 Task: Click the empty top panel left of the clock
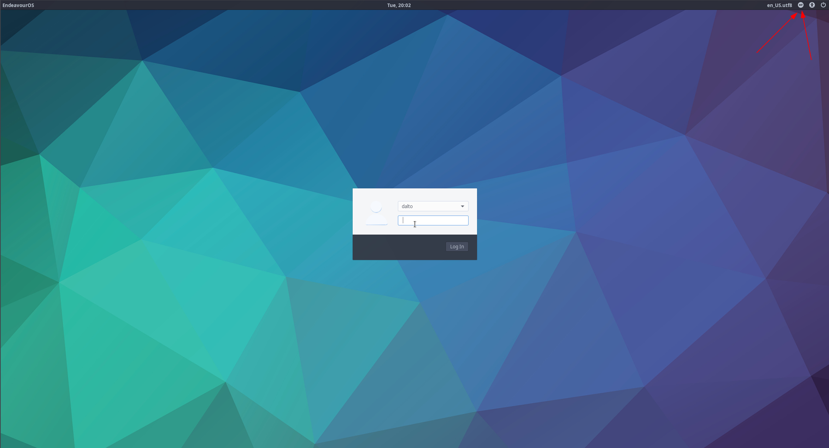pyautogui.click(x=212, y=5)
